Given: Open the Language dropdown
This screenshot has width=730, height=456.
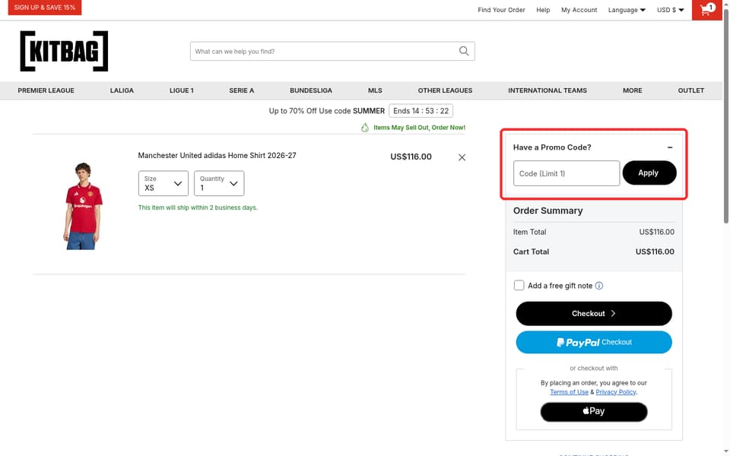Looking at the screenshot, I should (627, 10).
